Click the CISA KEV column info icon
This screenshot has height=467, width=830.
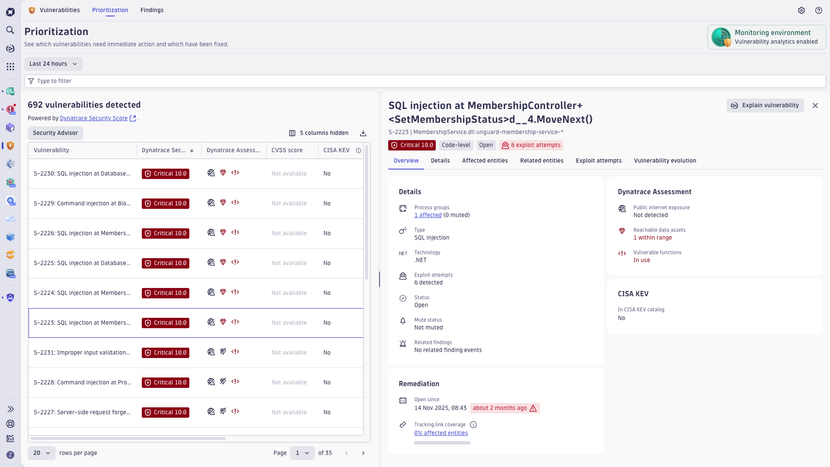[x=358, y=150]
